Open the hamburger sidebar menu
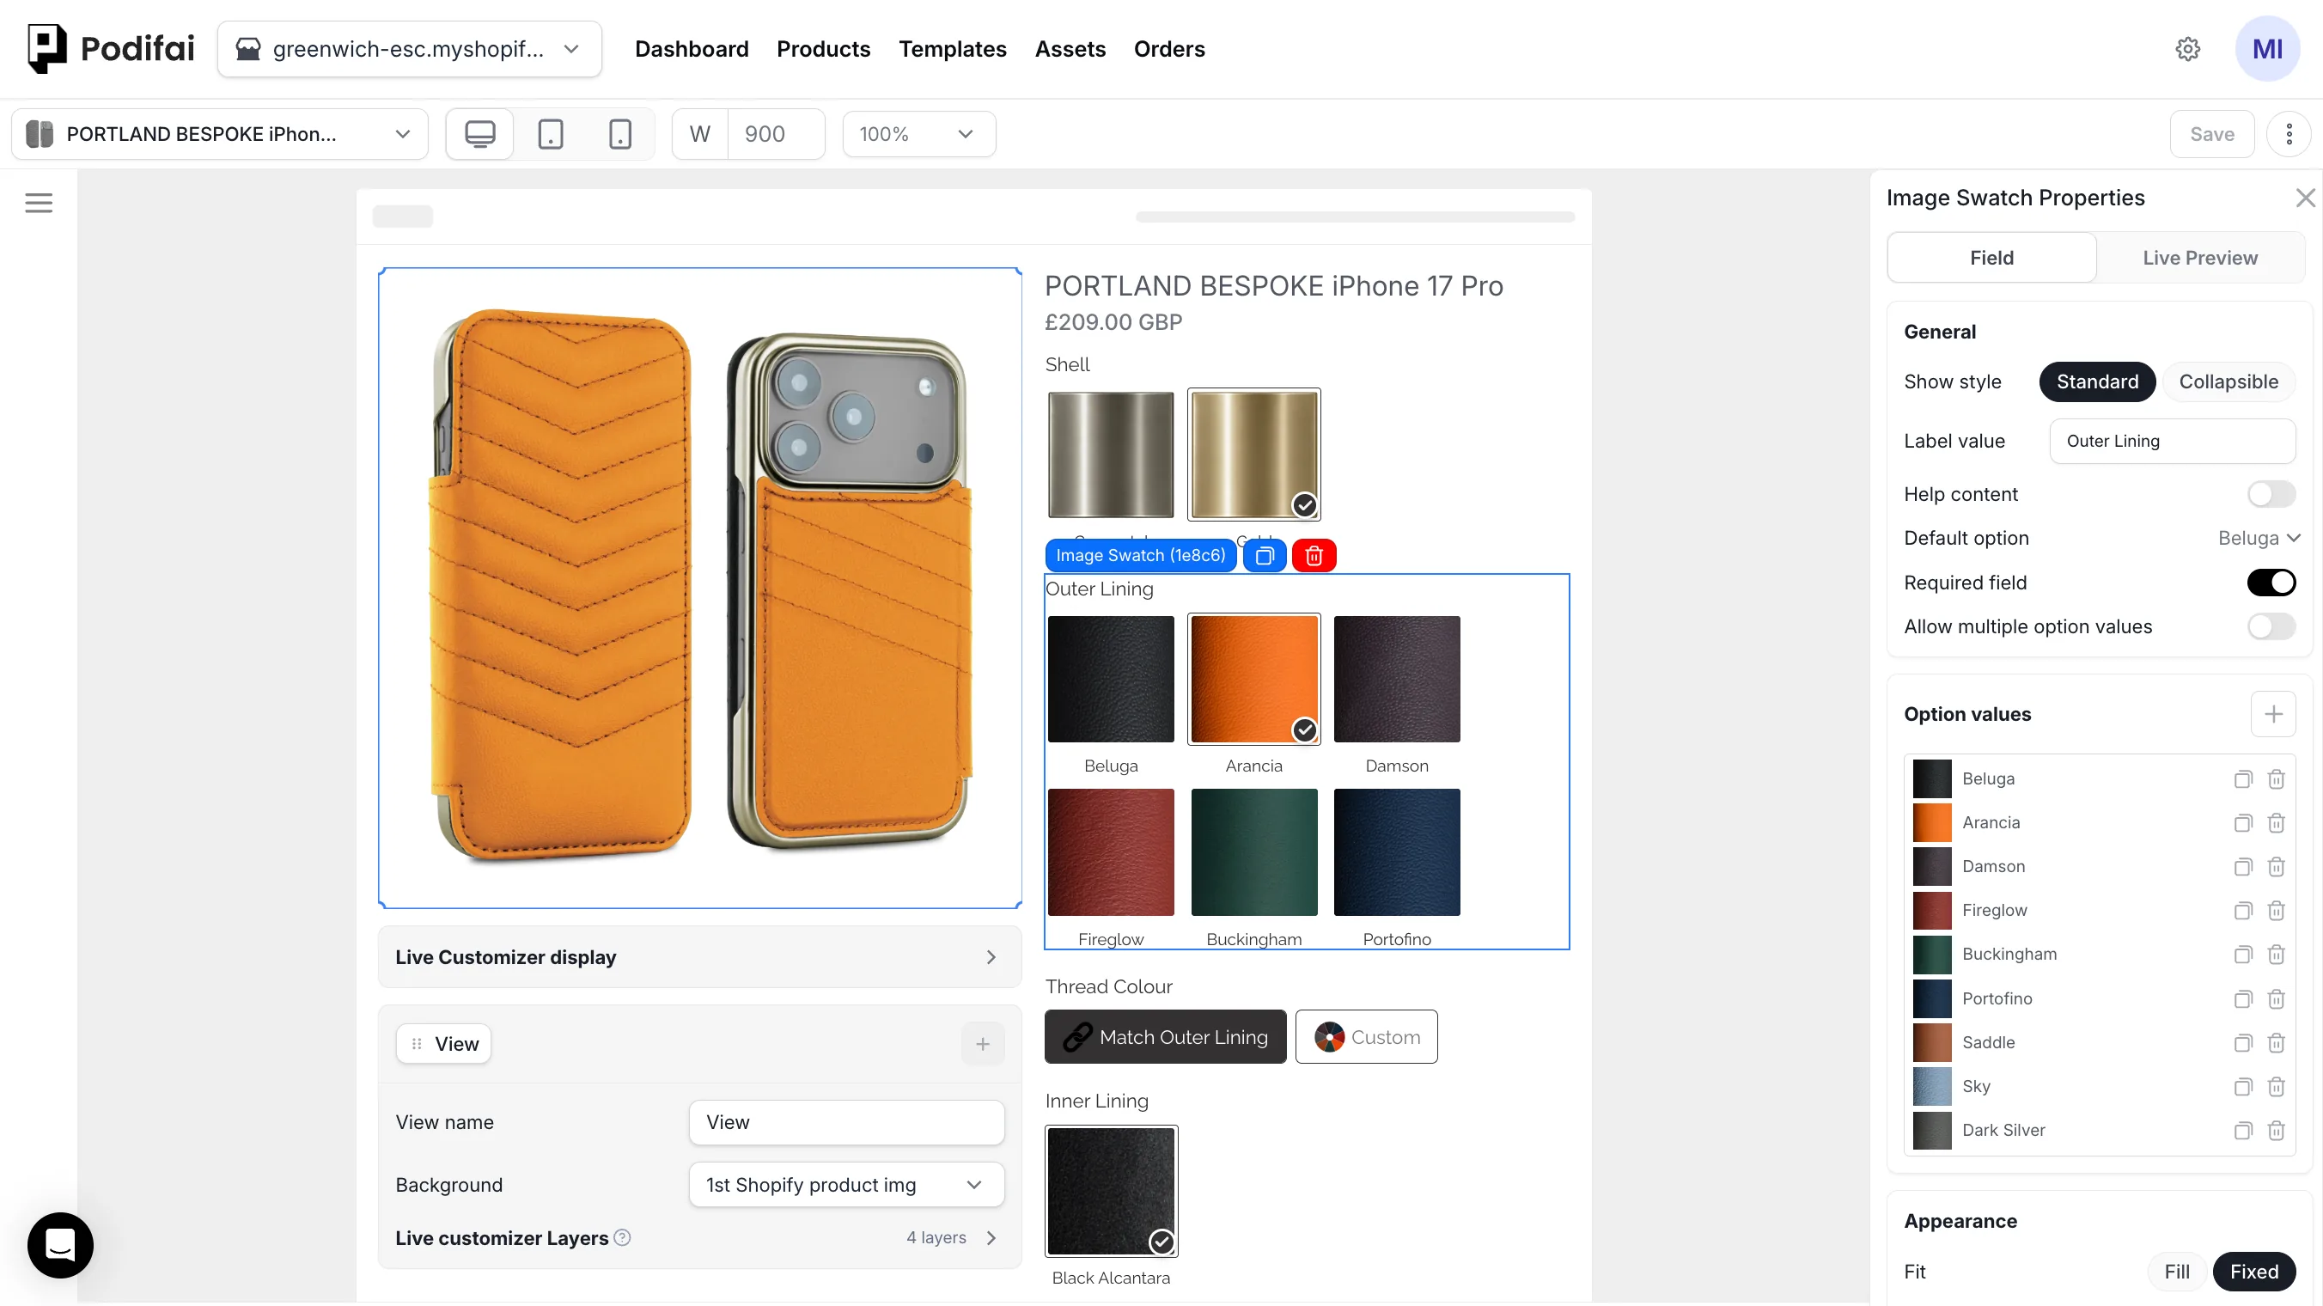 pyautogui.click(x=39, y=203)
